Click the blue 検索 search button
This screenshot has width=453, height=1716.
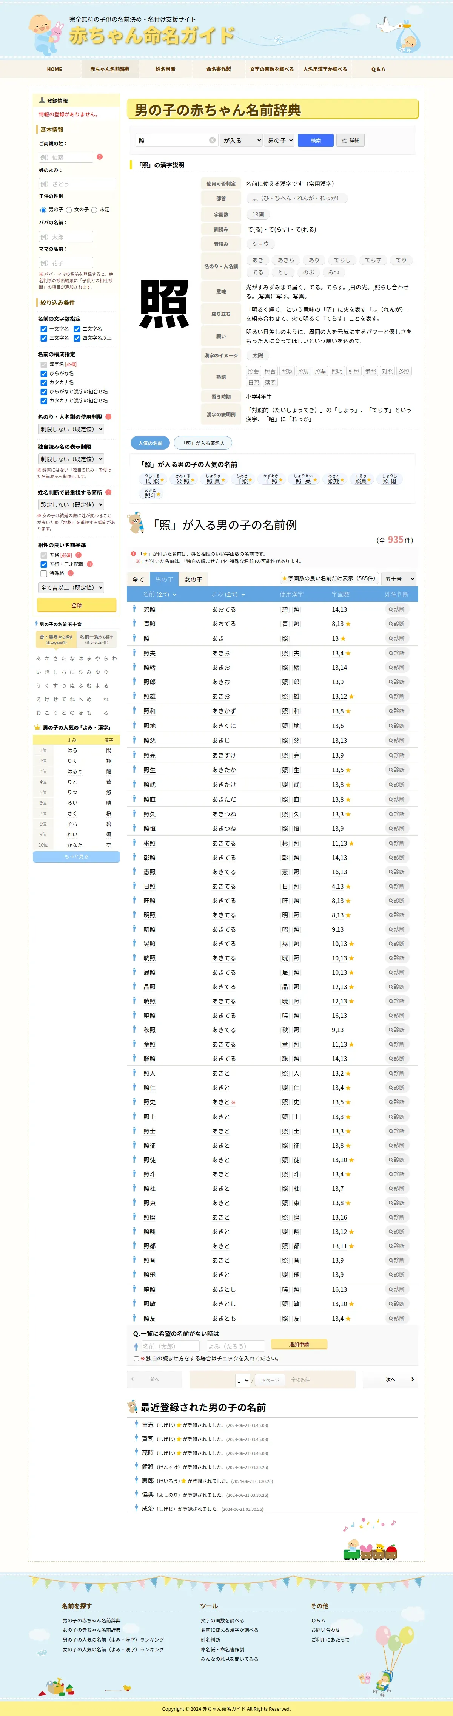[315, 140]
